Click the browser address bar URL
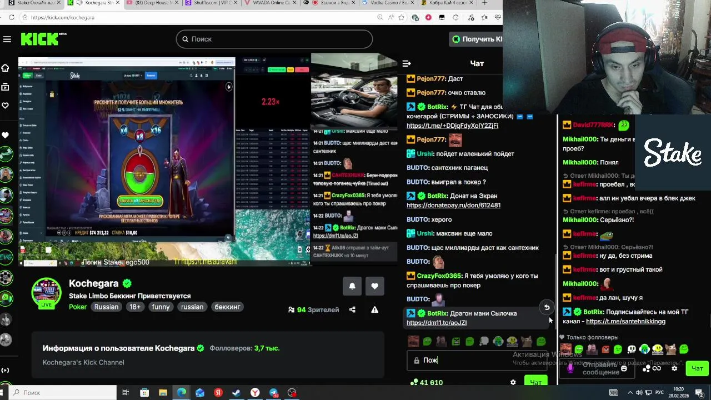The height and width of the screenshot is (400, 711). pos(63,17)
